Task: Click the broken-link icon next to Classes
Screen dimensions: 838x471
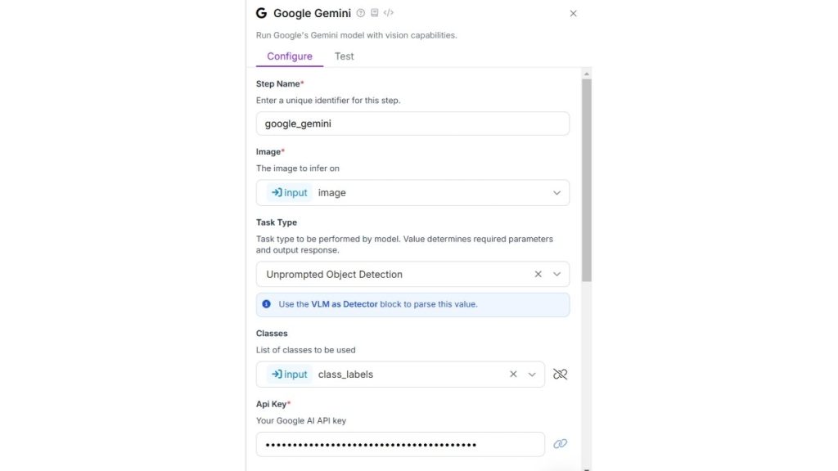Action: click(560, 373)
